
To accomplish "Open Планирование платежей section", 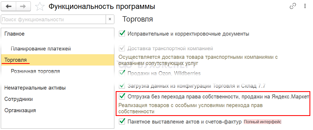I will (41, 49).
